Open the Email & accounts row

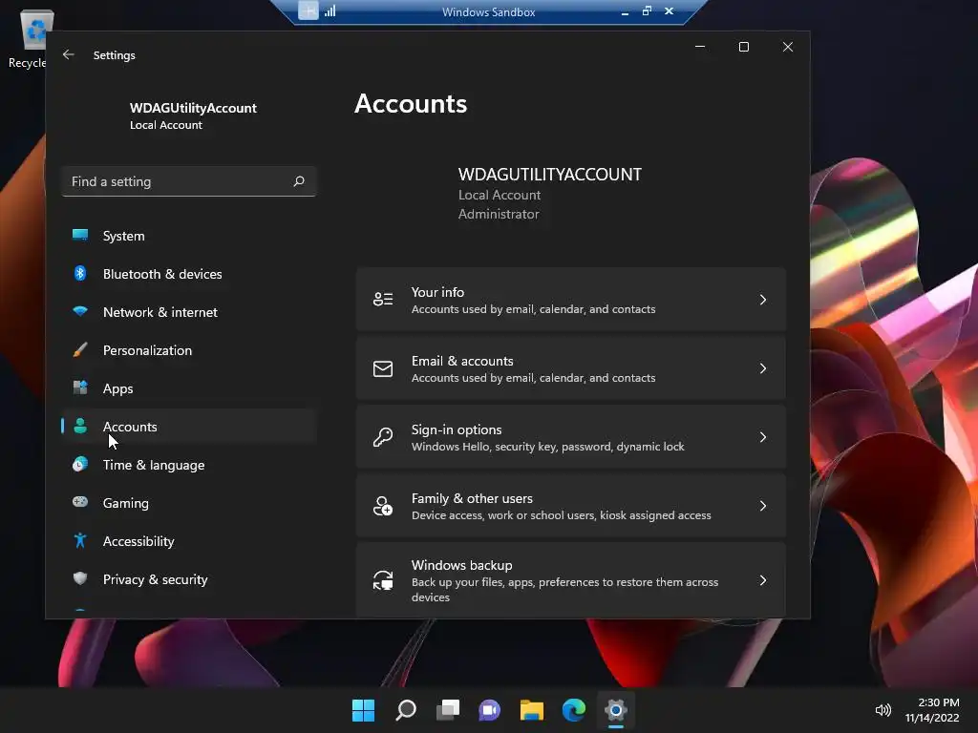[x=571, y=368]
